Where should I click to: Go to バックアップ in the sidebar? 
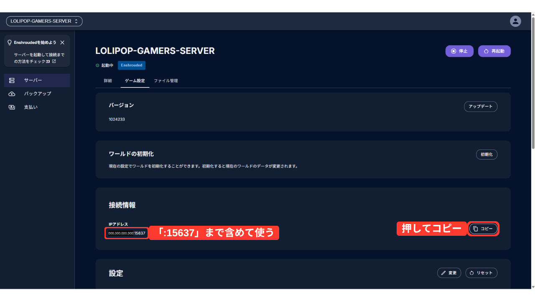[37, 94]
